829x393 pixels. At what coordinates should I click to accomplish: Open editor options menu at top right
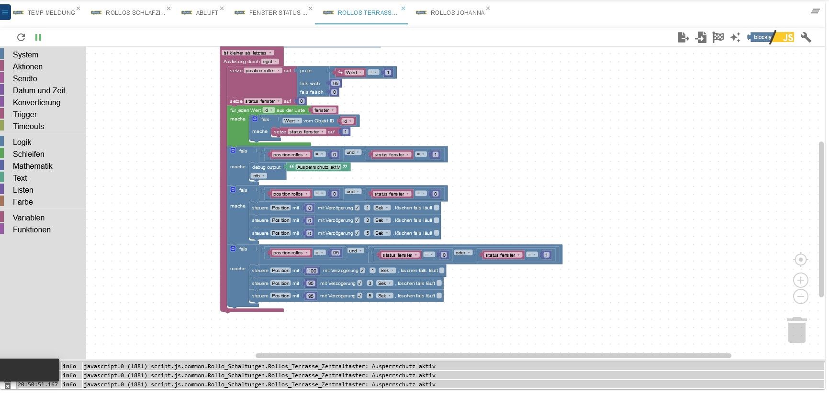[816, 11]
